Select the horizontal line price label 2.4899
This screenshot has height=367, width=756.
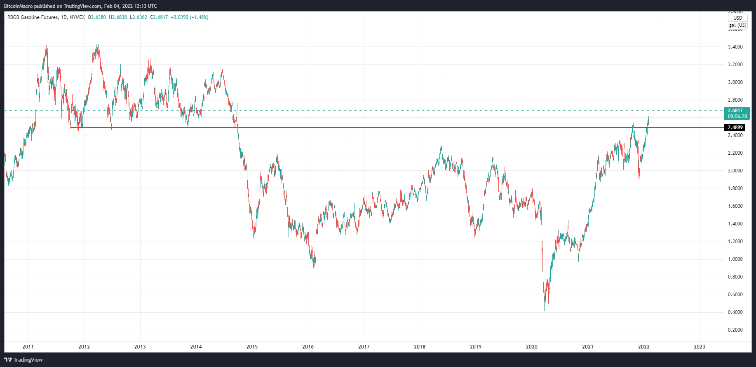pyautogui.click(x=735, y=128)
